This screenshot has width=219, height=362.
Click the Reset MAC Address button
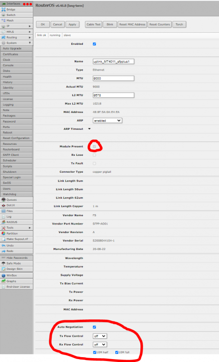[132, 25]
